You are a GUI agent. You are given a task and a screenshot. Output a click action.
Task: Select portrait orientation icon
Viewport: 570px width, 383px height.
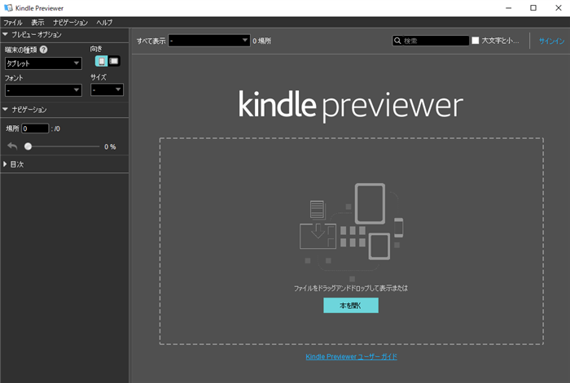tap(102, 61)
